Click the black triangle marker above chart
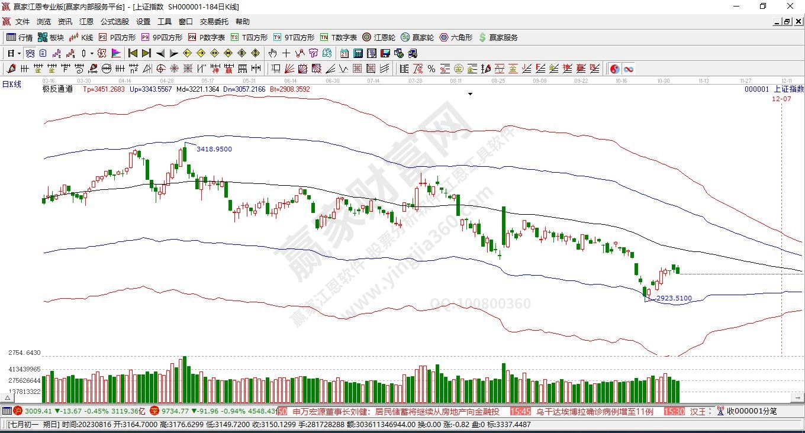 pyautogui.click(x=471, y=94)
